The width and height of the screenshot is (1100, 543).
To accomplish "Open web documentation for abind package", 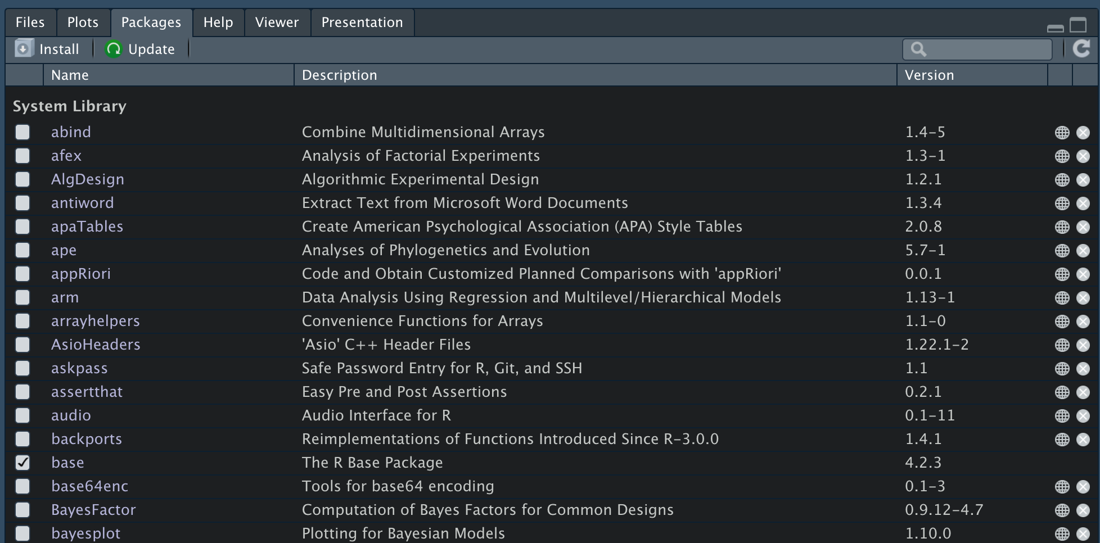I will 1062,133.
